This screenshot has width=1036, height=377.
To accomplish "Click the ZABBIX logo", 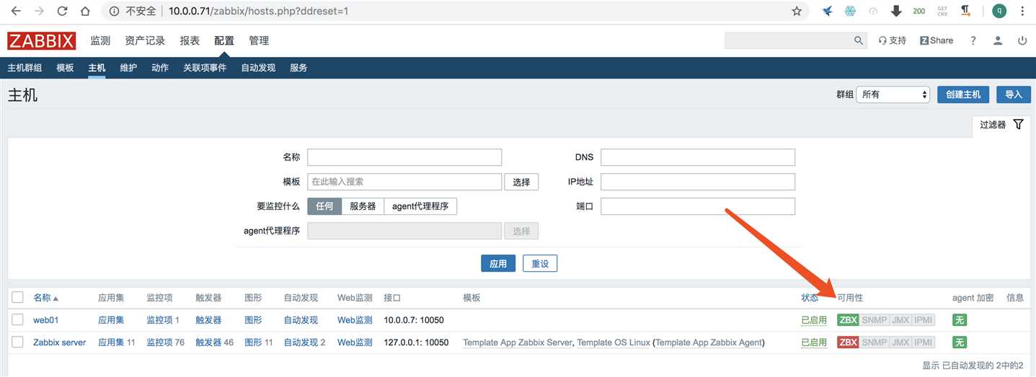I will [x=42, y=41].
